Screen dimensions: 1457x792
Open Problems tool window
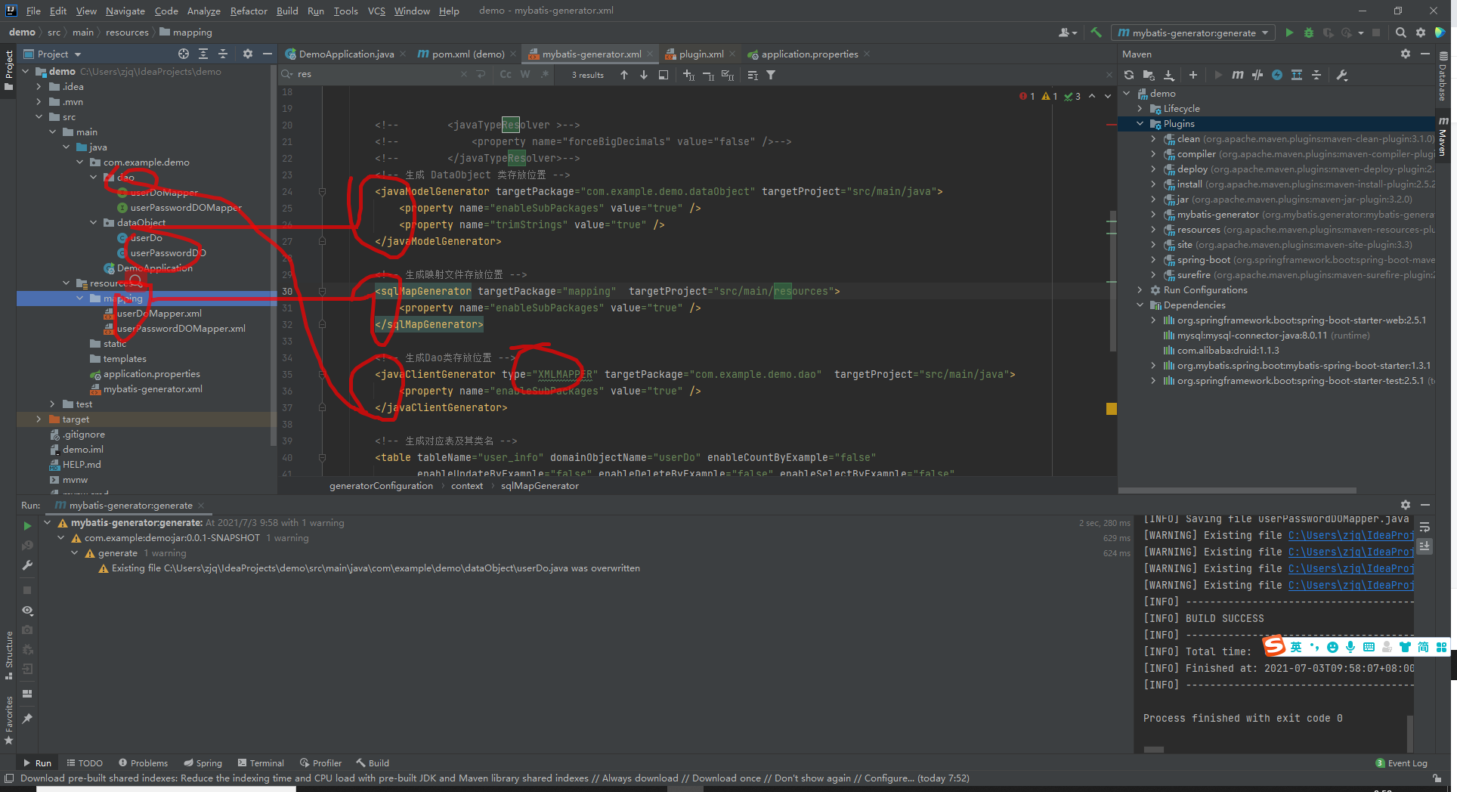point(144,763)
